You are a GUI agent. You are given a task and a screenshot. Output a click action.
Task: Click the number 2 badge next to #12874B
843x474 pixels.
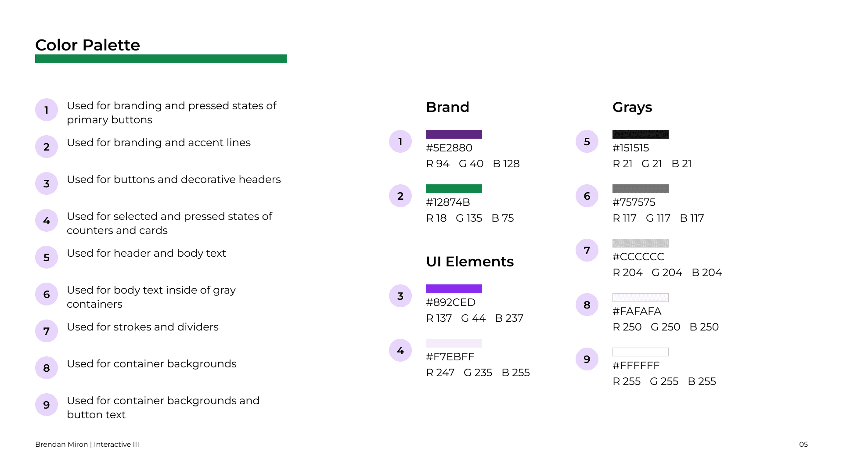point(400,196)
